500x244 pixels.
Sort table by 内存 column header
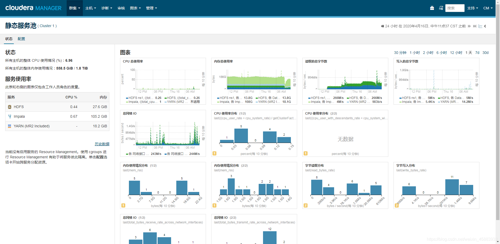click(103, 97)
